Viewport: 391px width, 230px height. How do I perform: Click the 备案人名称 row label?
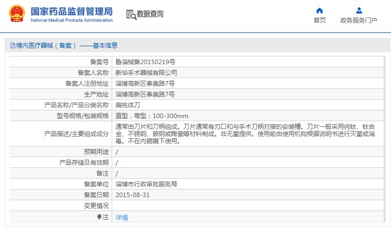pyautogui.click(x=93, y=73)
